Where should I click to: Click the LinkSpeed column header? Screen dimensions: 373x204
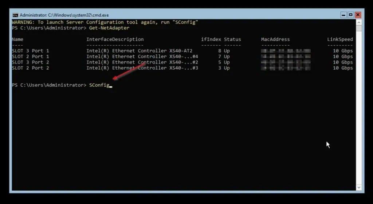coord(340,39)
